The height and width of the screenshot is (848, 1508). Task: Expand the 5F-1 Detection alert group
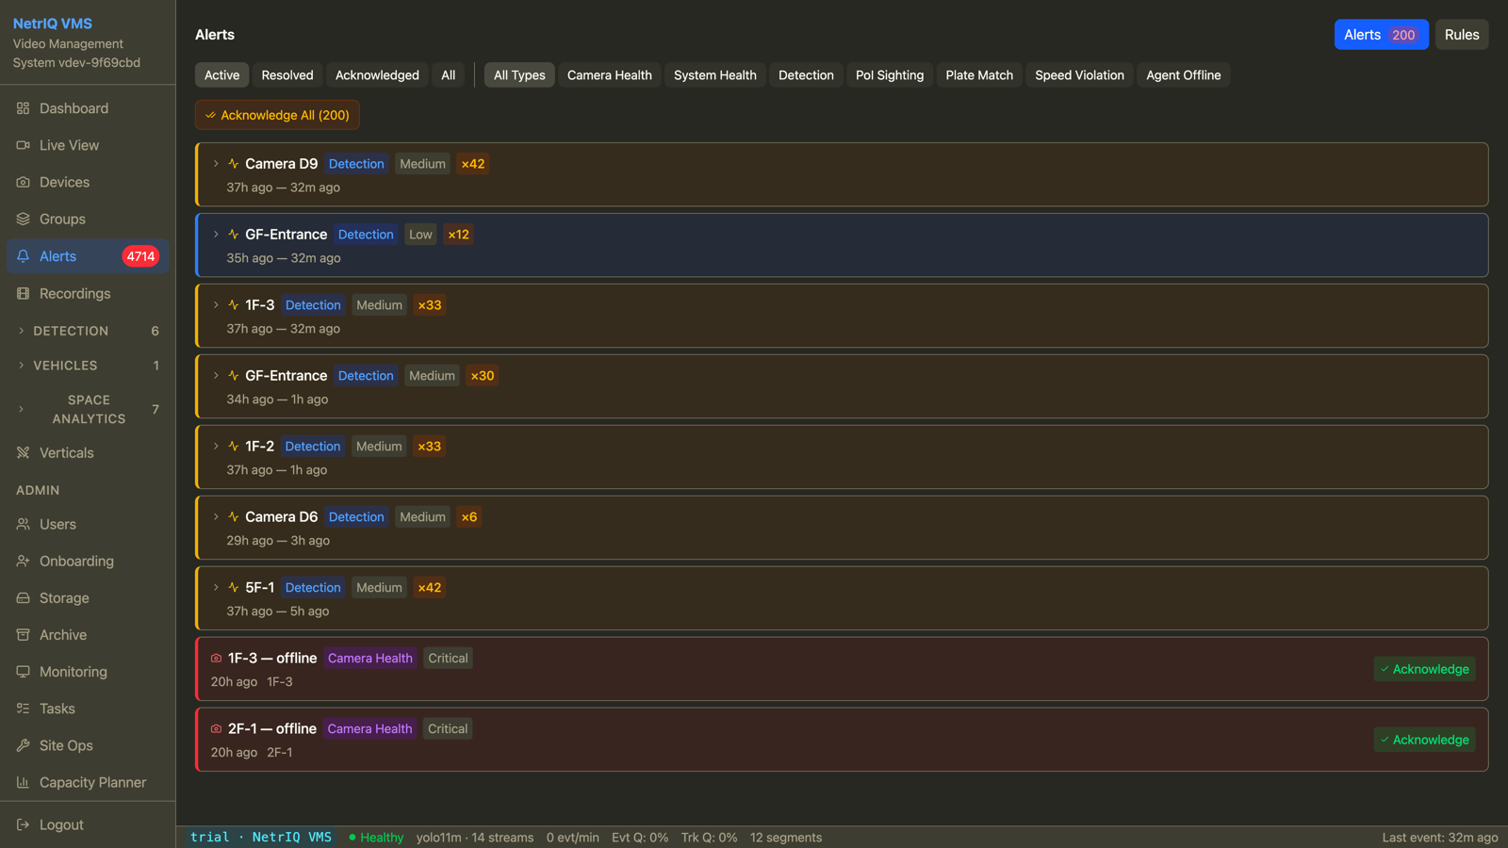[x=216, y=587]
